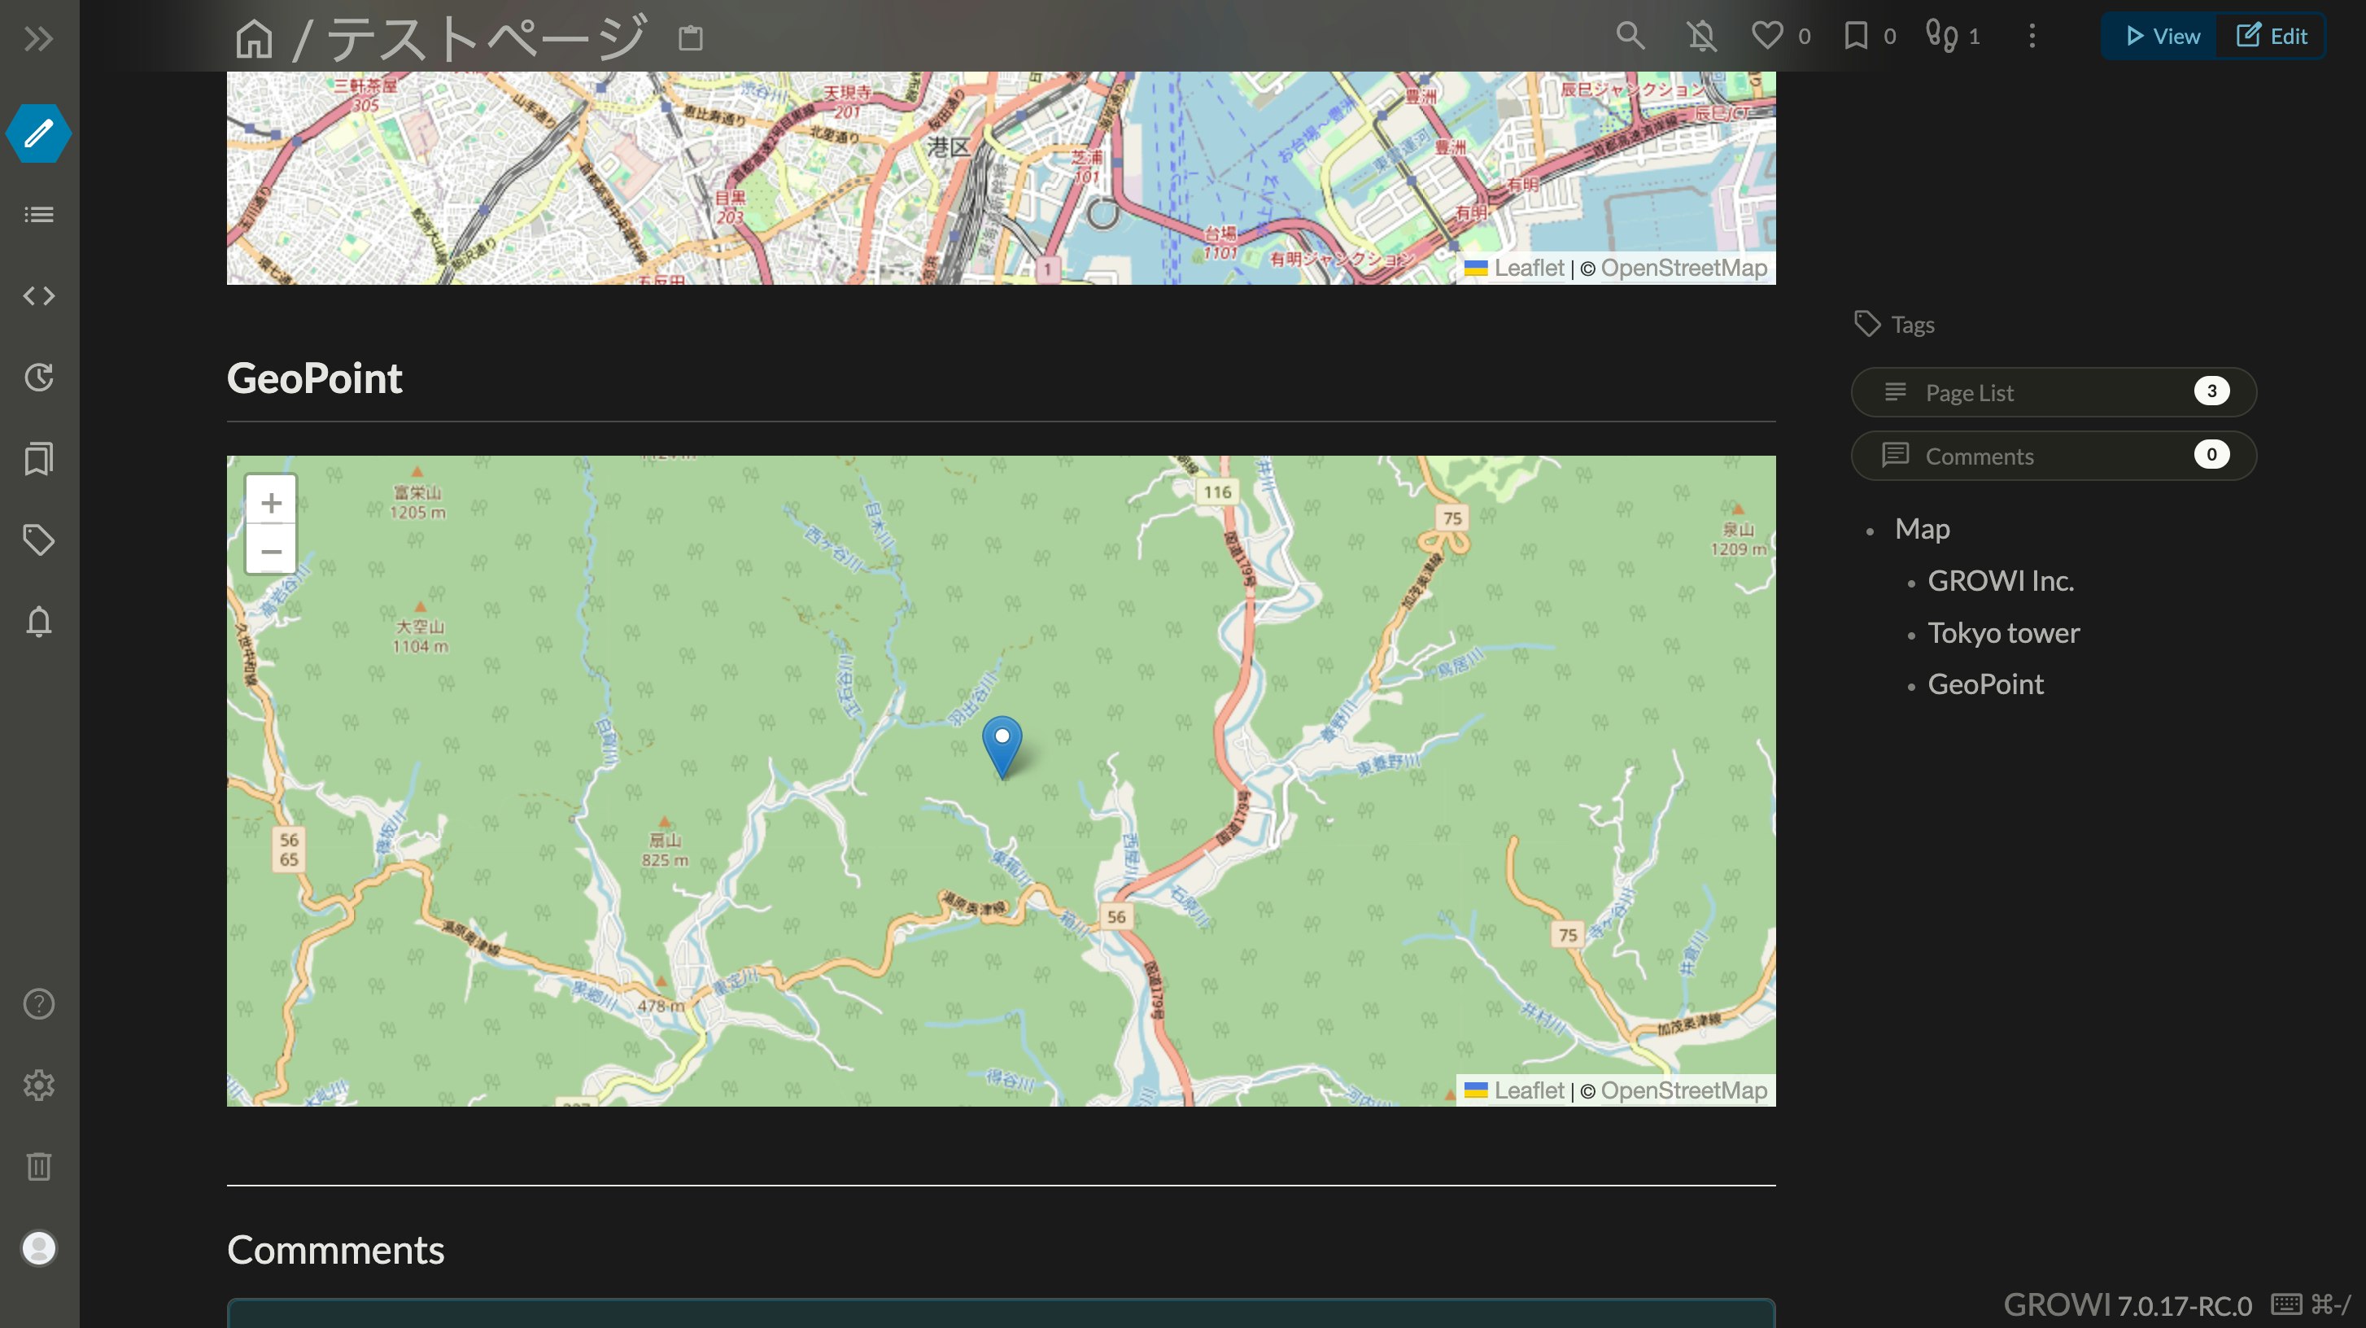Open in-app notifications via the sidebar bell
2366x1328 pixels.
38,622
